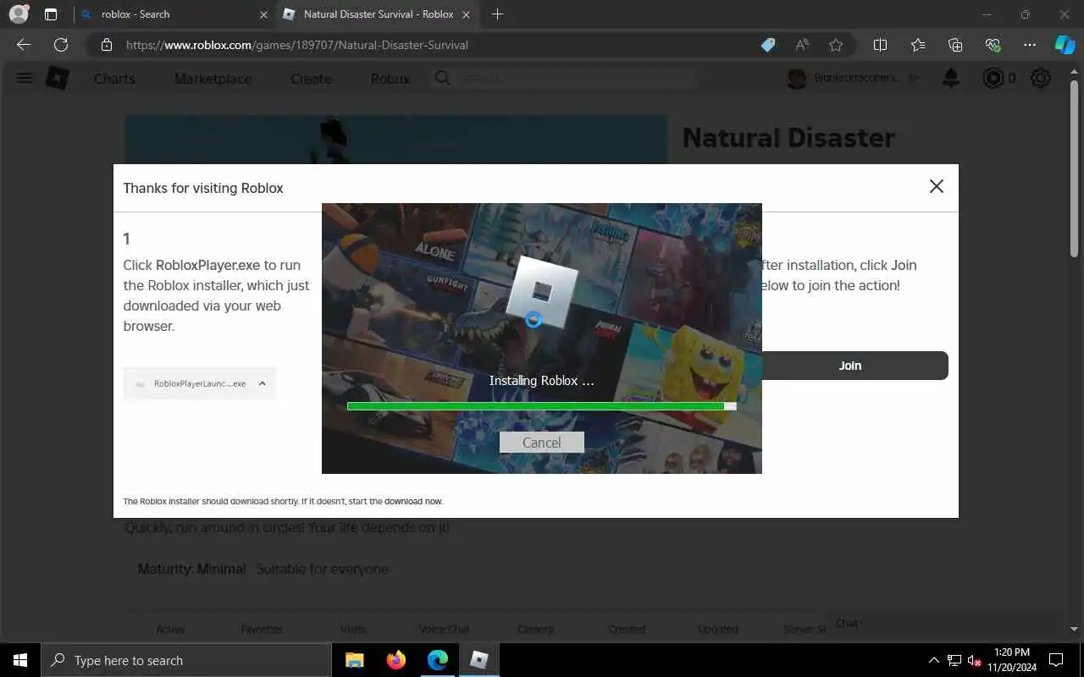Open the Chat panel bar
Viewport: 1084px width, 677px height.
(945, 624)
